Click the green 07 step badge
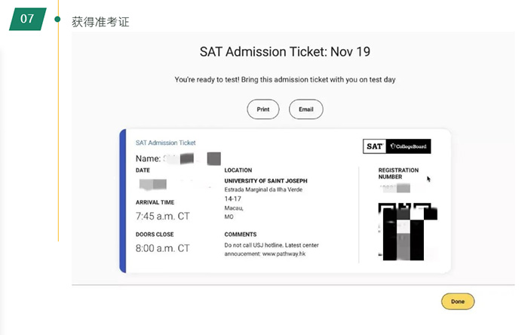This screenshot has height=335, width=528. tap(27, 20)
